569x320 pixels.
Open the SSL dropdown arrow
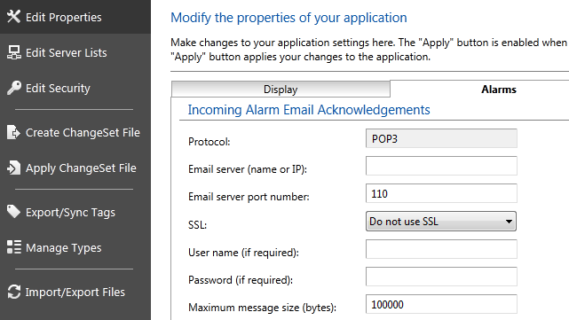[x=509, y=222]
